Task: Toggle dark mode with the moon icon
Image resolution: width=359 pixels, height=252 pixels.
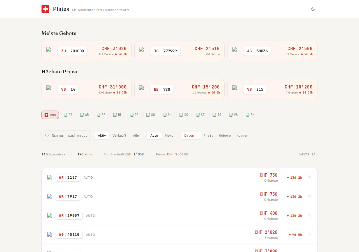Action: click(313, 9)
